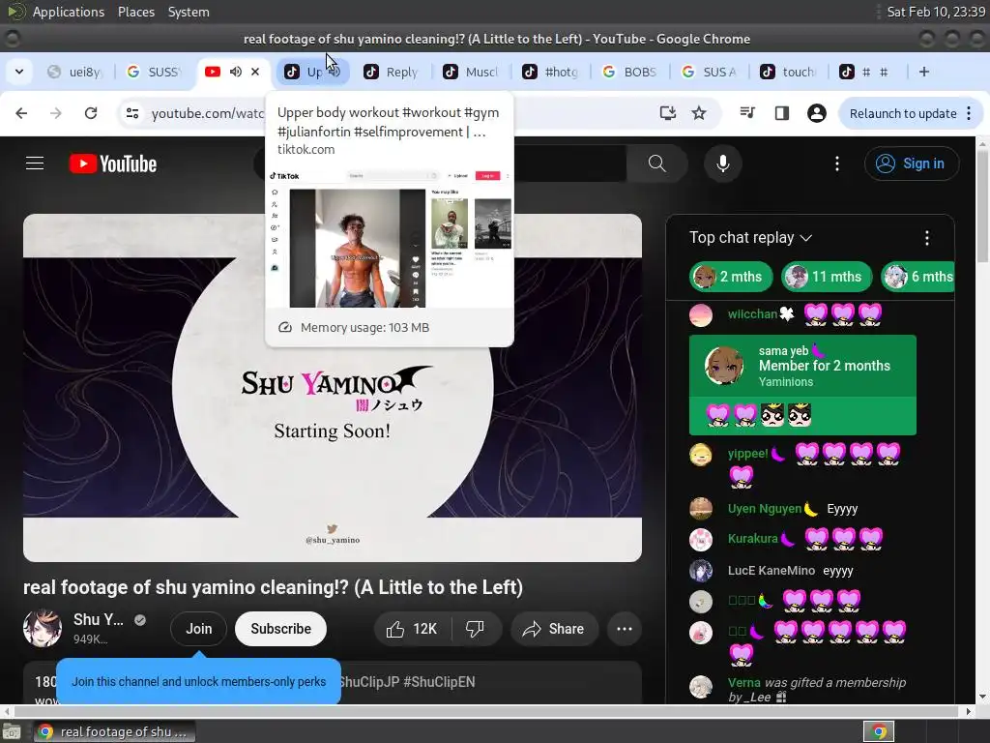Switch to the #hotg TikTok tab
The height and width of the screenshot is (743, 990).
(x=550, y=72)
